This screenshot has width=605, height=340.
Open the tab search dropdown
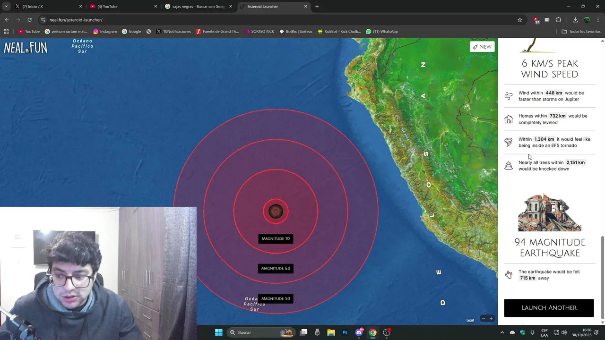point(6,7)
